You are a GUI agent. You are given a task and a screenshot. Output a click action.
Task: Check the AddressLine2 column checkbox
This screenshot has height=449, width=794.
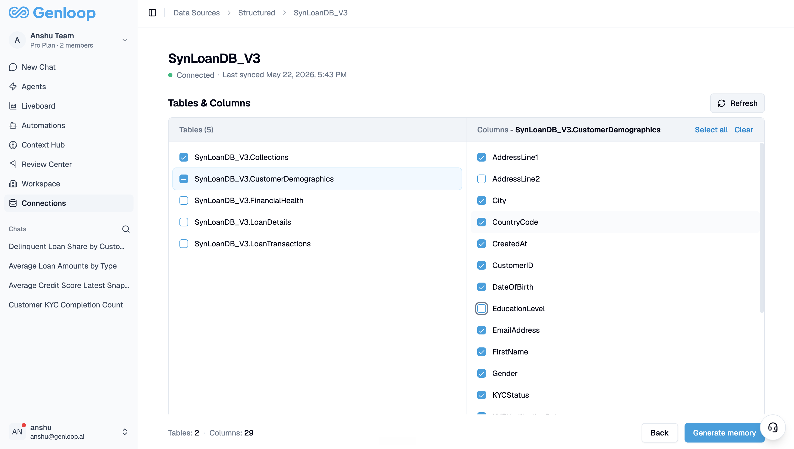pos(482,179)
